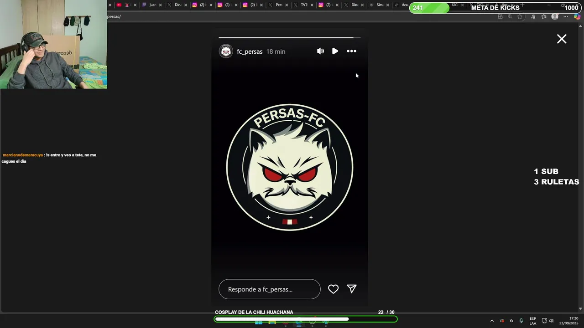Click the story progress bar at top

point(289,38)
